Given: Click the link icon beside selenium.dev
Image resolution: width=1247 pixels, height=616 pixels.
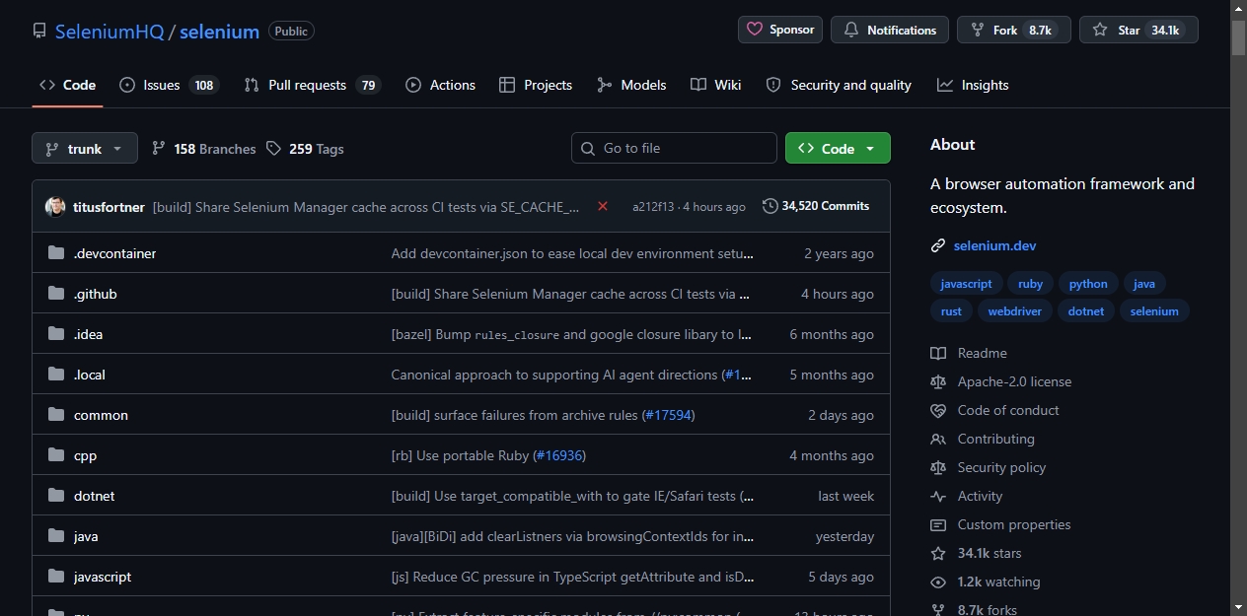Looking at the screenshot, I should [938, 245].
